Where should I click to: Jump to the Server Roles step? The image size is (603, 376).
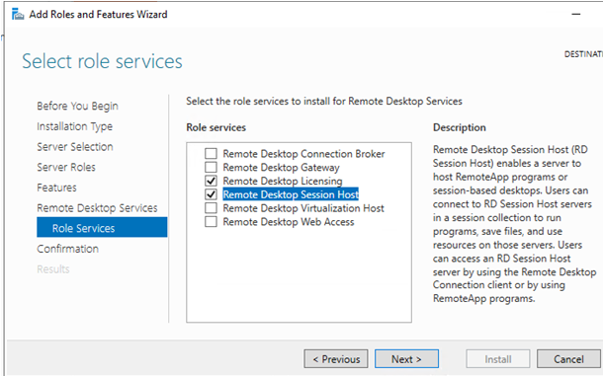coord(66,167)
